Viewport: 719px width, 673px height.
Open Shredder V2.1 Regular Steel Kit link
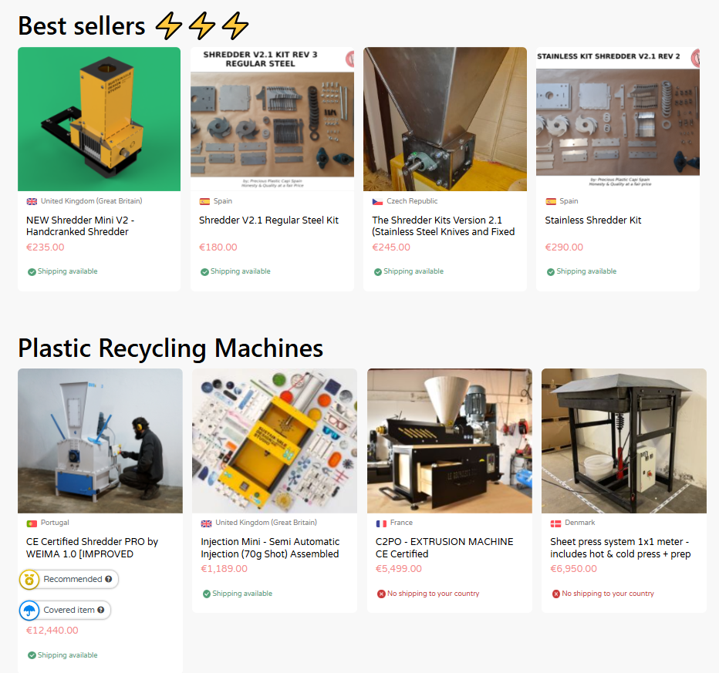coord(268,220)
